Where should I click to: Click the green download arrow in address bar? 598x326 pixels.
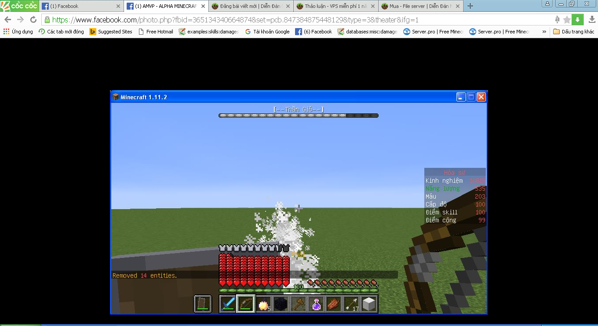coord(578,20)
